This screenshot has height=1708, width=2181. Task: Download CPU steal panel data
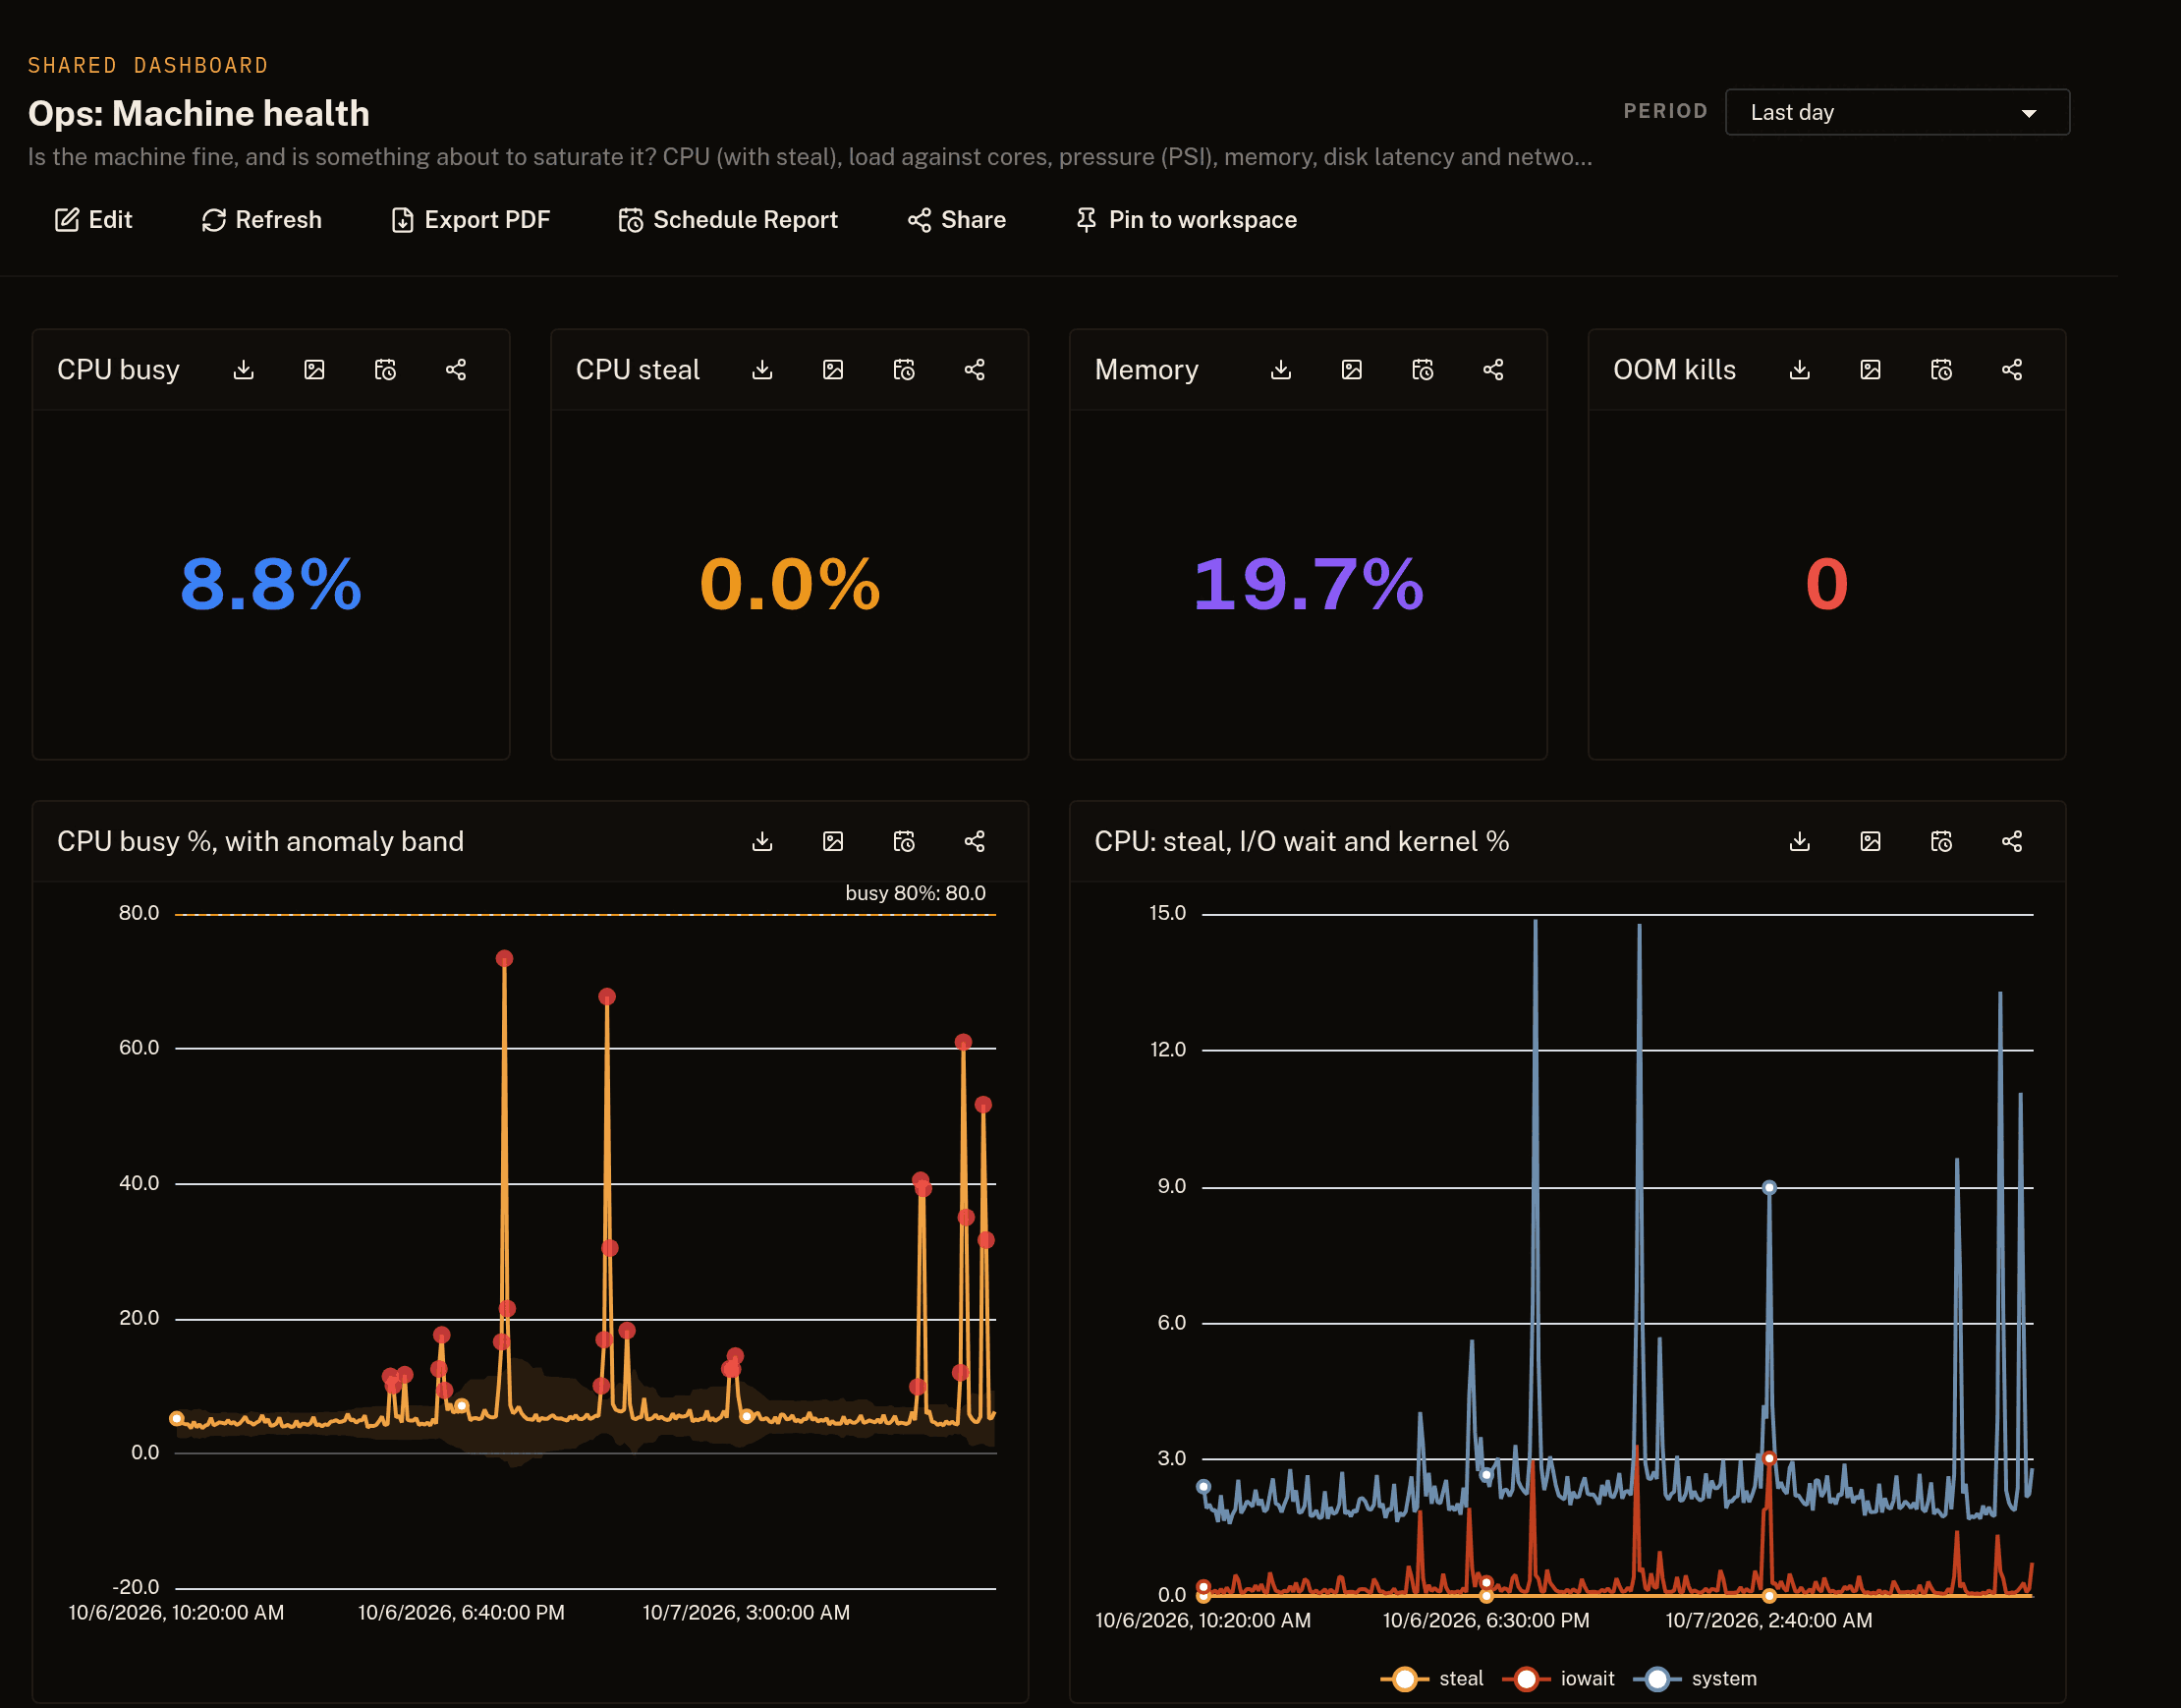click(x=761, y=370)
